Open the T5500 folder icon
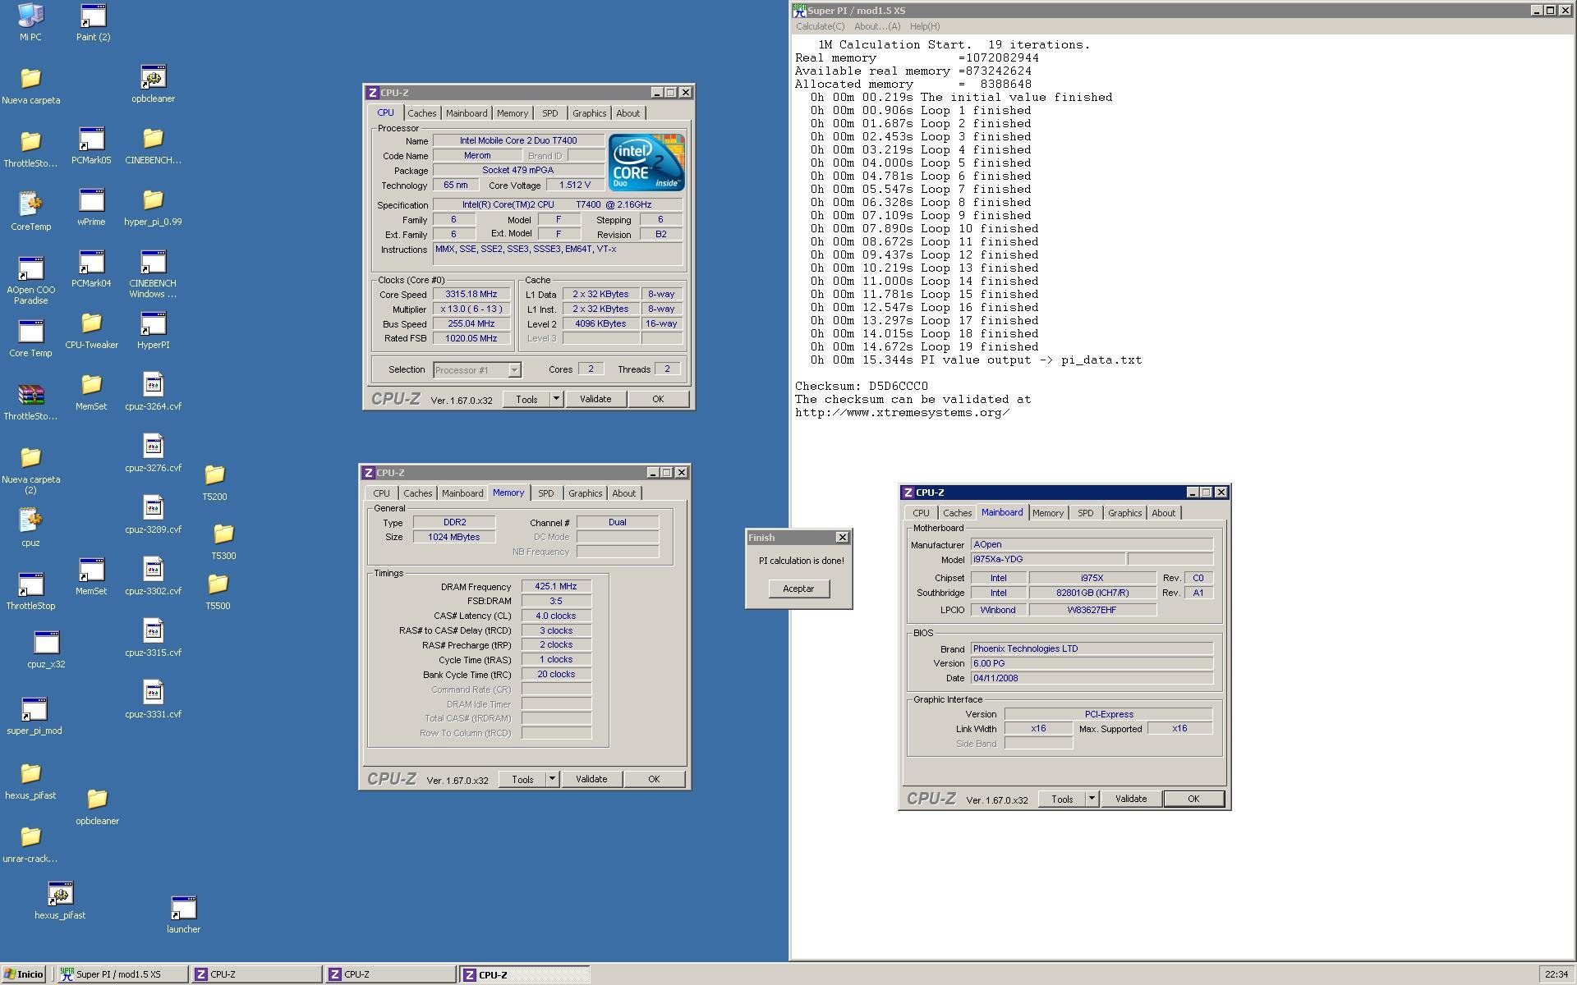This screenshot has height=985, width=1577. click(218, 584)
